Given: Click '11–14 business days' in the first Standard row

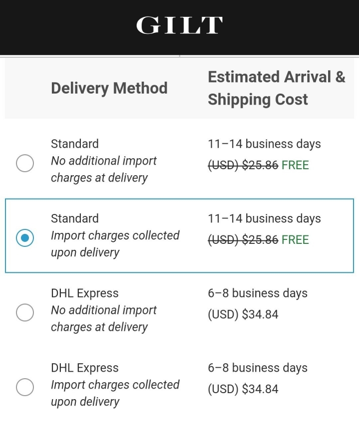Looking at the screenshot, I should point(264,144).
